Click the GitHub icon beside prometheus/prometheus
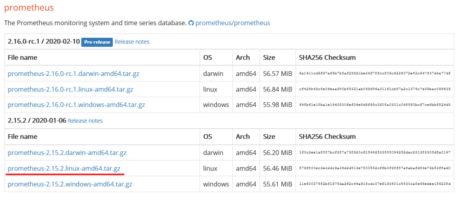Screen dimensions: 460x201 191,22
